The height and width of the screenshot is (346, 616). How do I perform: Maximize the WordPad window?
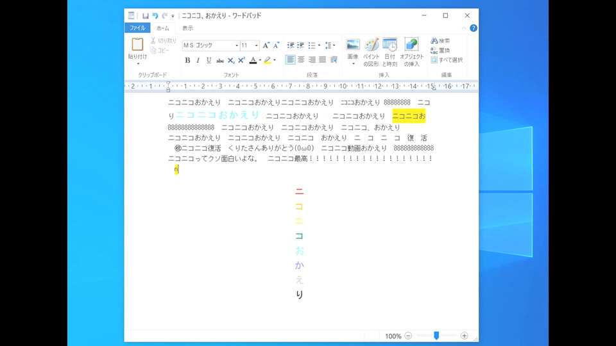click(x=445, y=15)
